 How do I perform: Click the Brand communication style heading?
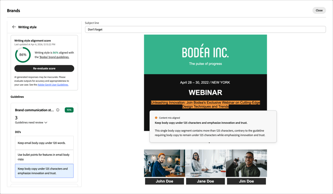(x=34, y=110)
